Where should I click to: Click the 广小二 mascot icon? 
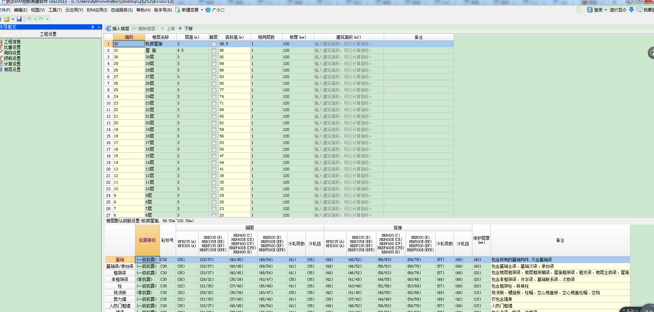point(208,10)
